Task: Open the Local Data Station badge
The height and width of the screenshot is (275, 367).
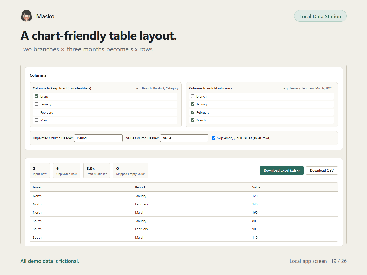Action: [x=320, y=16]
